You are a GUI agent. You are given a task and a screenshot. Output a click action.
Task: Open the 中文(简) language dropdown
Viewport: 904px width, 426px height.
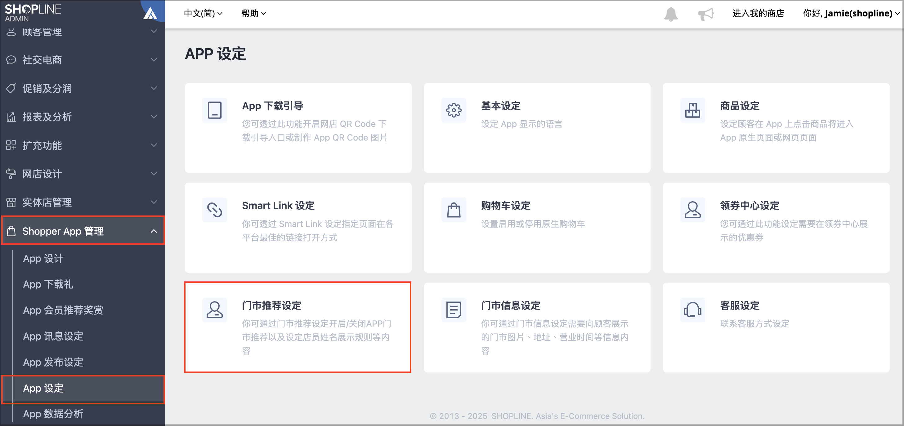tap(203, 13)
